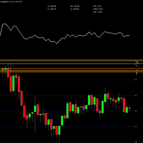Click the 'OH: 2.69' reading
The width and height of the screenshot is (143, 143).
coord(98,9)
